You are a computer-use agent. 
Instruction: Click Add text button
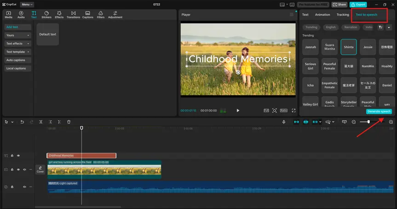pyautogui.click(x=17, y=27)
